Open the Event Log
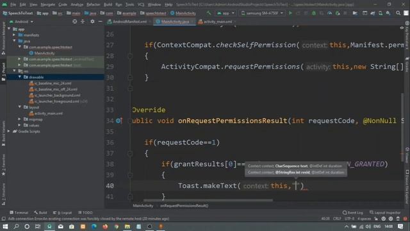This screenshot has height=231, width=410. 353,212
